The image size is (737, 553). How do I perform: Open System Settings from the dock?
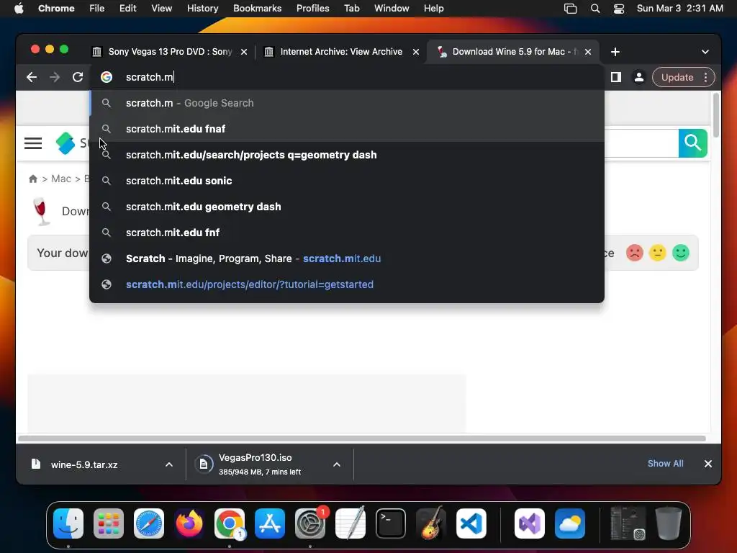(310, 523)
